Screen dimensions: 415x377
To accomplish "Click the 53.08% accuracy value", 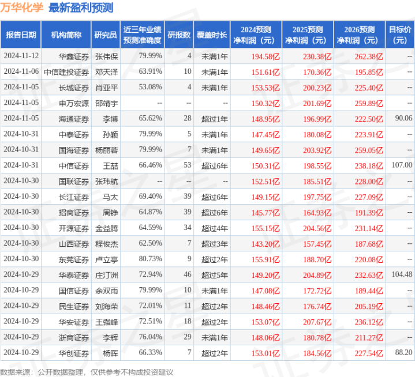I will 150,87.
